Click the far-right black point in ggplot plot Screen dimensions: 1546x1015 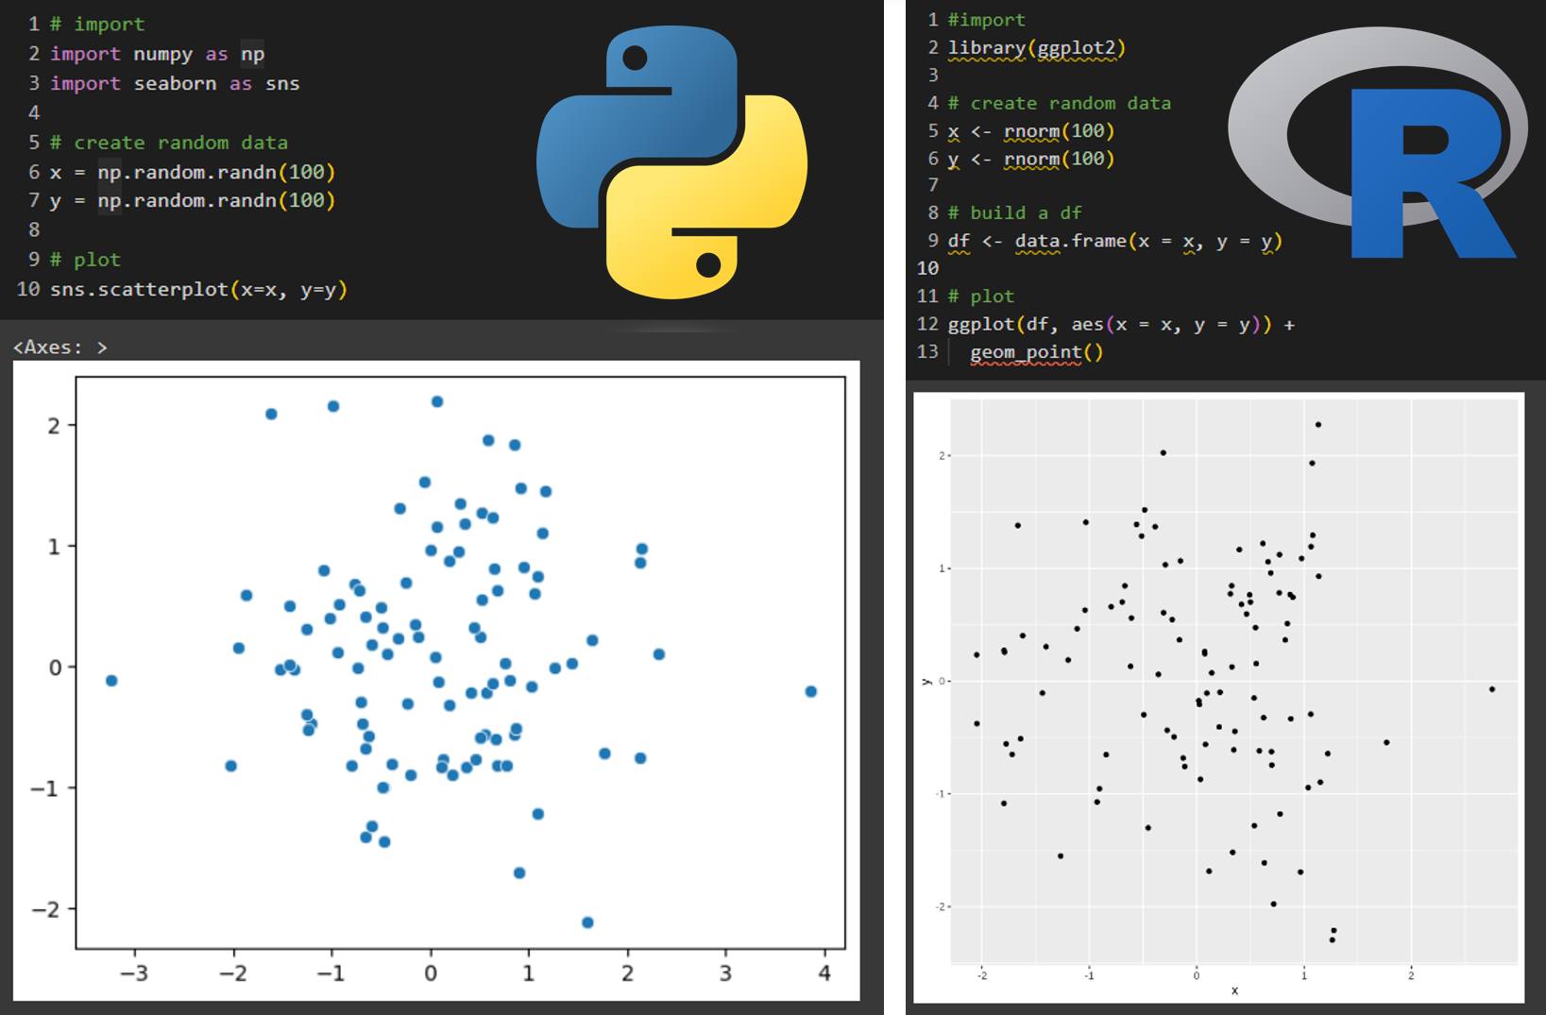pyautogui.click(x=1492, y=689)
